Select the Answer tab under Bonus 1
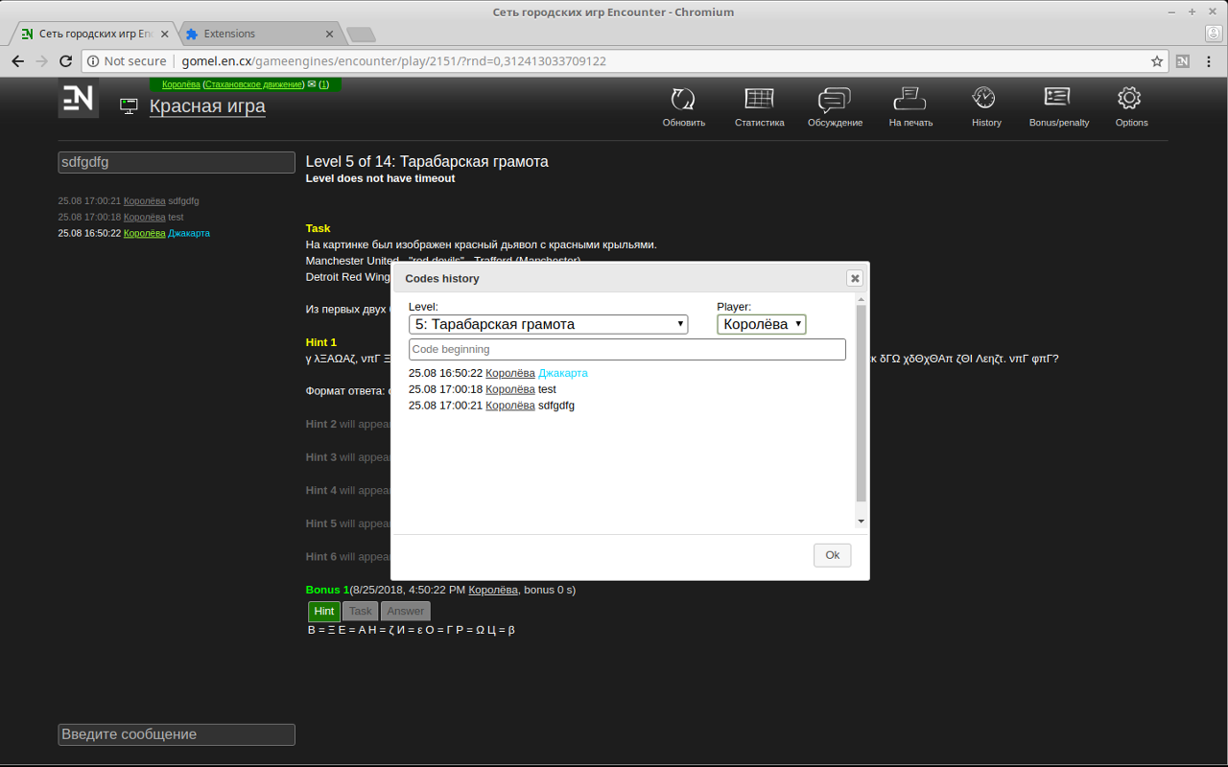The width and height of the screenshot is (1228, 767). click(x=406, y=611)
